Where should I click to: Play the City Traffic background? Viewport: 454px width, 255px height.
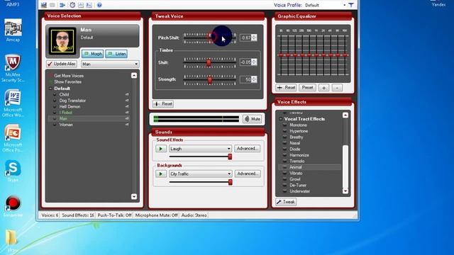click(161, 174)
